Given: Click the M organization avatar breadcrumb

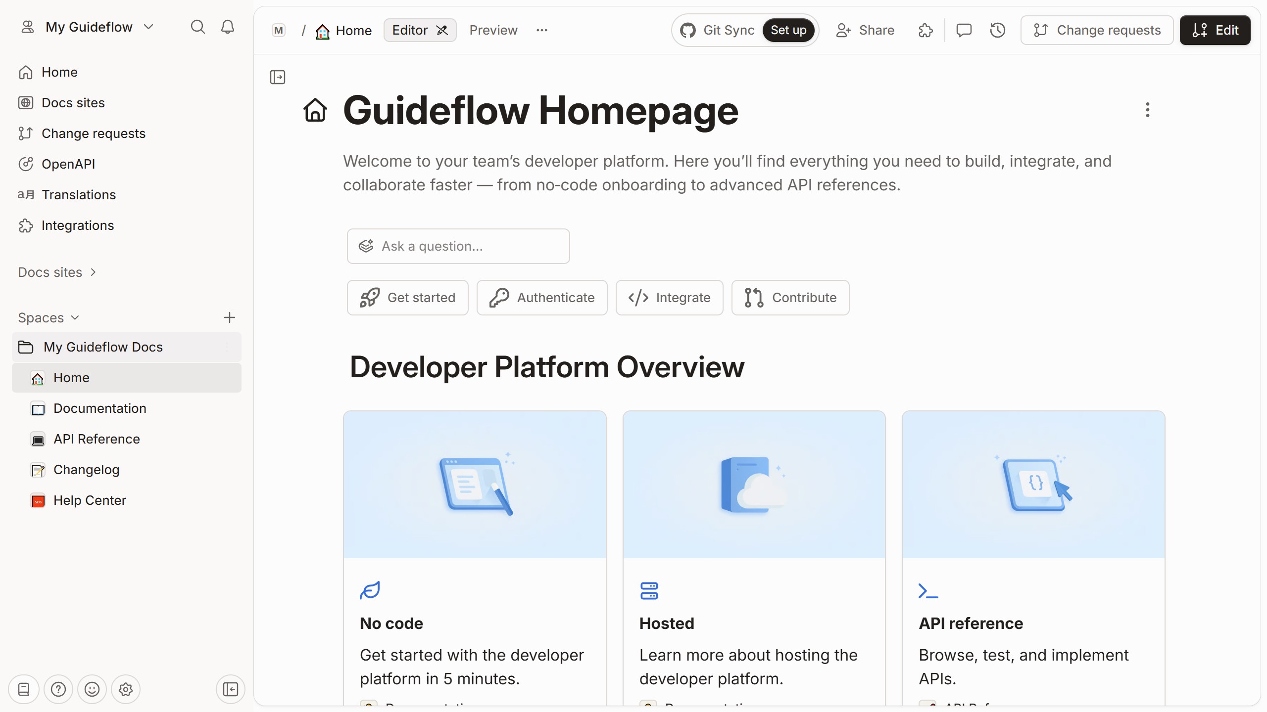Looking at the screenshot, I should (279, 31).
